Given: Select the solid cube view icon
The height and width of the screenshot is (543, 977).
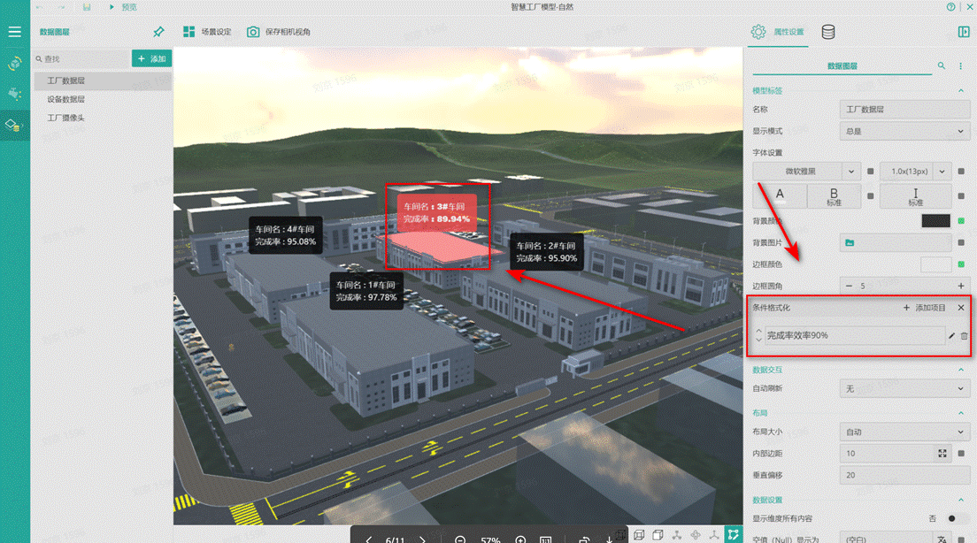Looking at the screenshot, I should (658, 535).
